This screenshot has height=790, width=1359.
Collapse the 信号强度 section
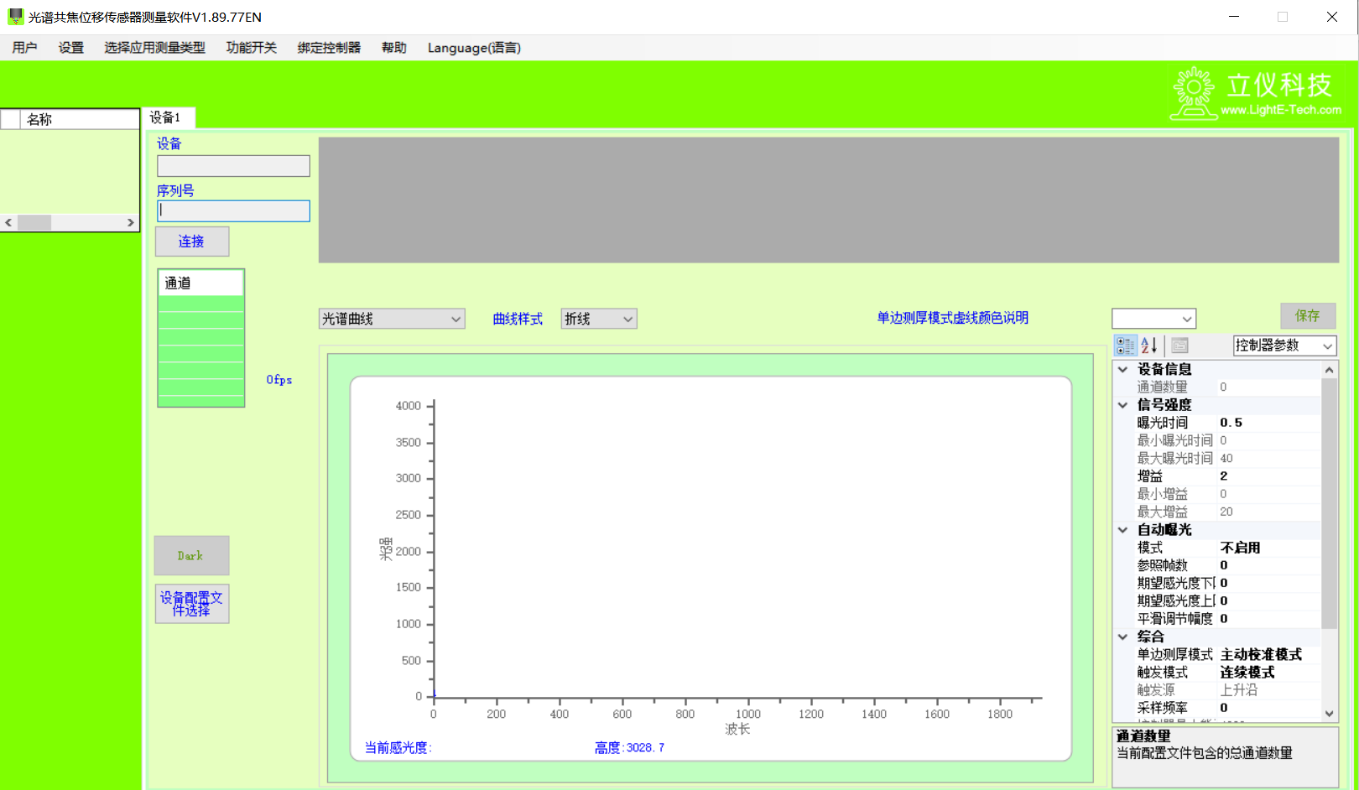coord(1123,405)
